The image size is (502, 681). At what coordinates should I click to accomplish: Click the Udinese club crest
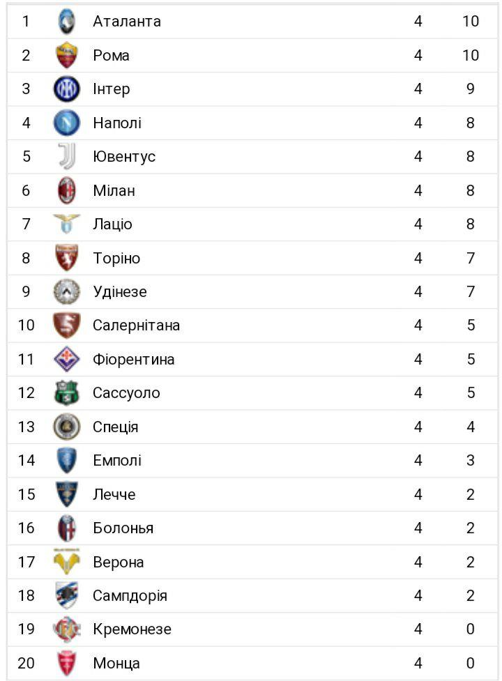(67, 291)
